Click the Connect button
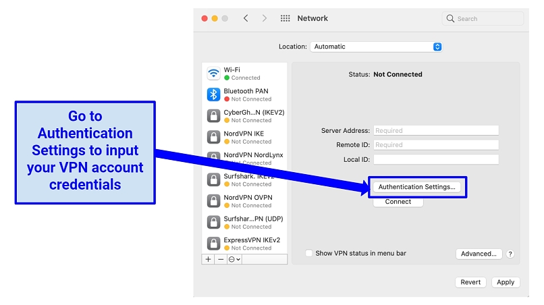 (398, 202)
